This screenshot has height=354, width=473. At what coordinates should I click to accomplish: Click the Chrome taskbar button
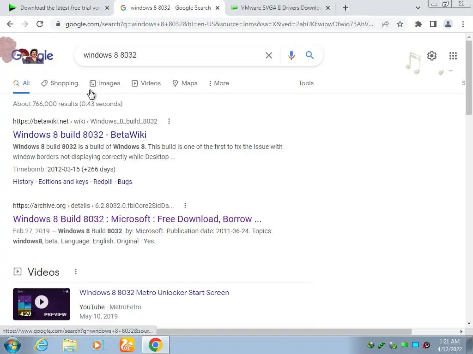tap(155, 345)
